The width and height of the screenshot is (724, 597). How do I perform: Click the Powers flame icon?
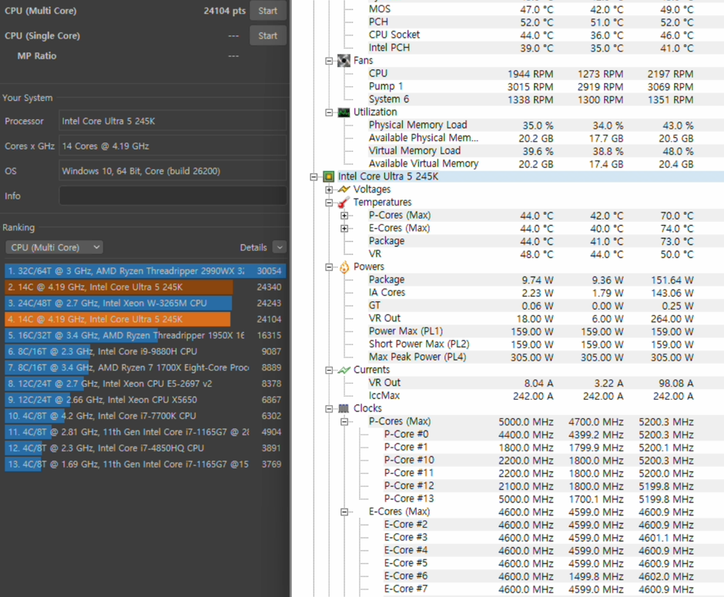pyautogui.click(x=344, y=267)
